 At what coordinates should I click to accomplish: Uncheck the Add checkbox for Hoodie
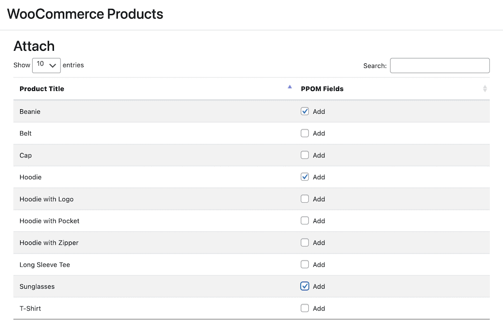pyautogui.click(x=305, y=177)
